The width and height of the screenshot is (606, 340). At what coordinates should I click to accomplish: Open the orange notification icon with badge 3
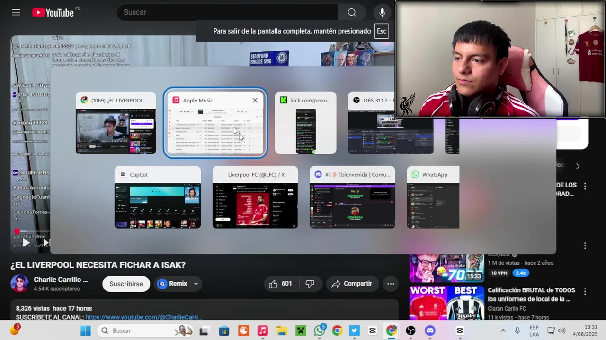click(x=15, y=331)
